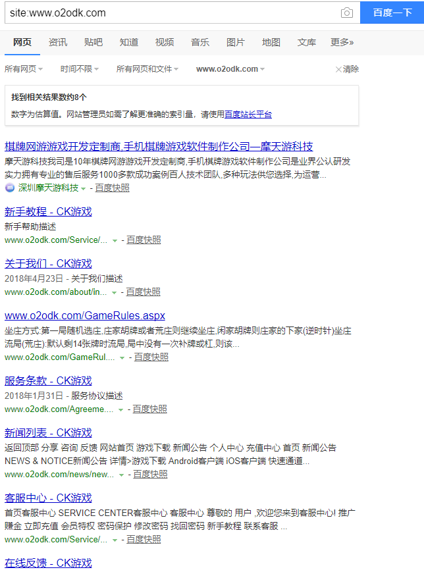Click the www.o2odk.com/Agreeme... URL
This screenshot has width=424, height=572.
59,409
